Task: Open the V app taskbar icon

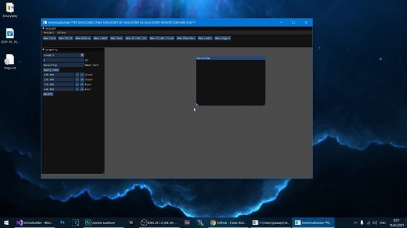Action: (76, 222)
